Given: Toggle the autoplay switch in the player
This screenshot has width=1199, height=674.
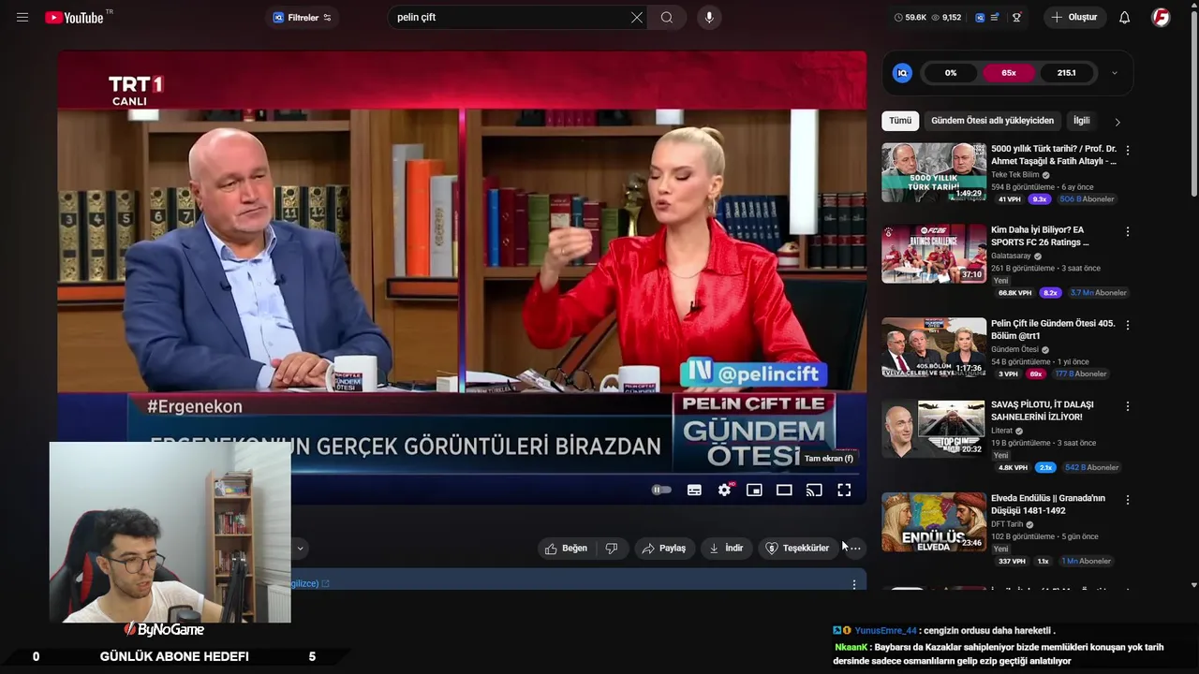Looking at the screenshot, I should [x=661, y=490].
